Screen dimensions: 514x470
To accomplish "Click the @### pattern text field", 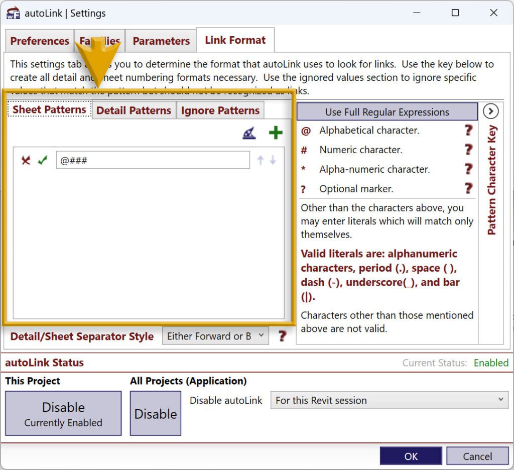I will tap(153, 160).
